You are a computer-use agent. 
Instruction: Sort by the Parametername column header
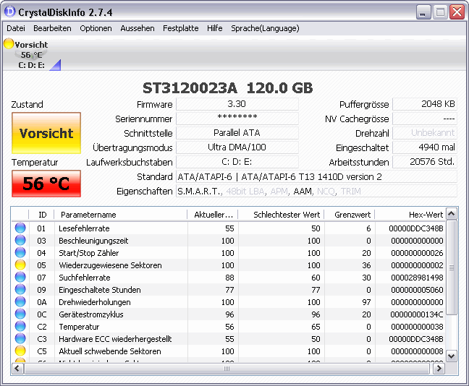click(121, 215)
